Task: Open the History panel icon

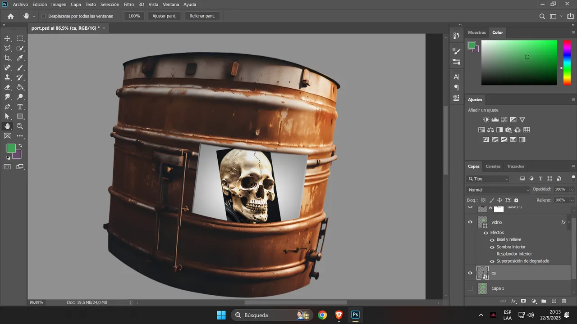Action: 457,36
